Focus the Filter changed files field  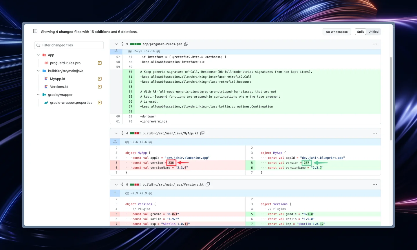click(x=69, y=45)
